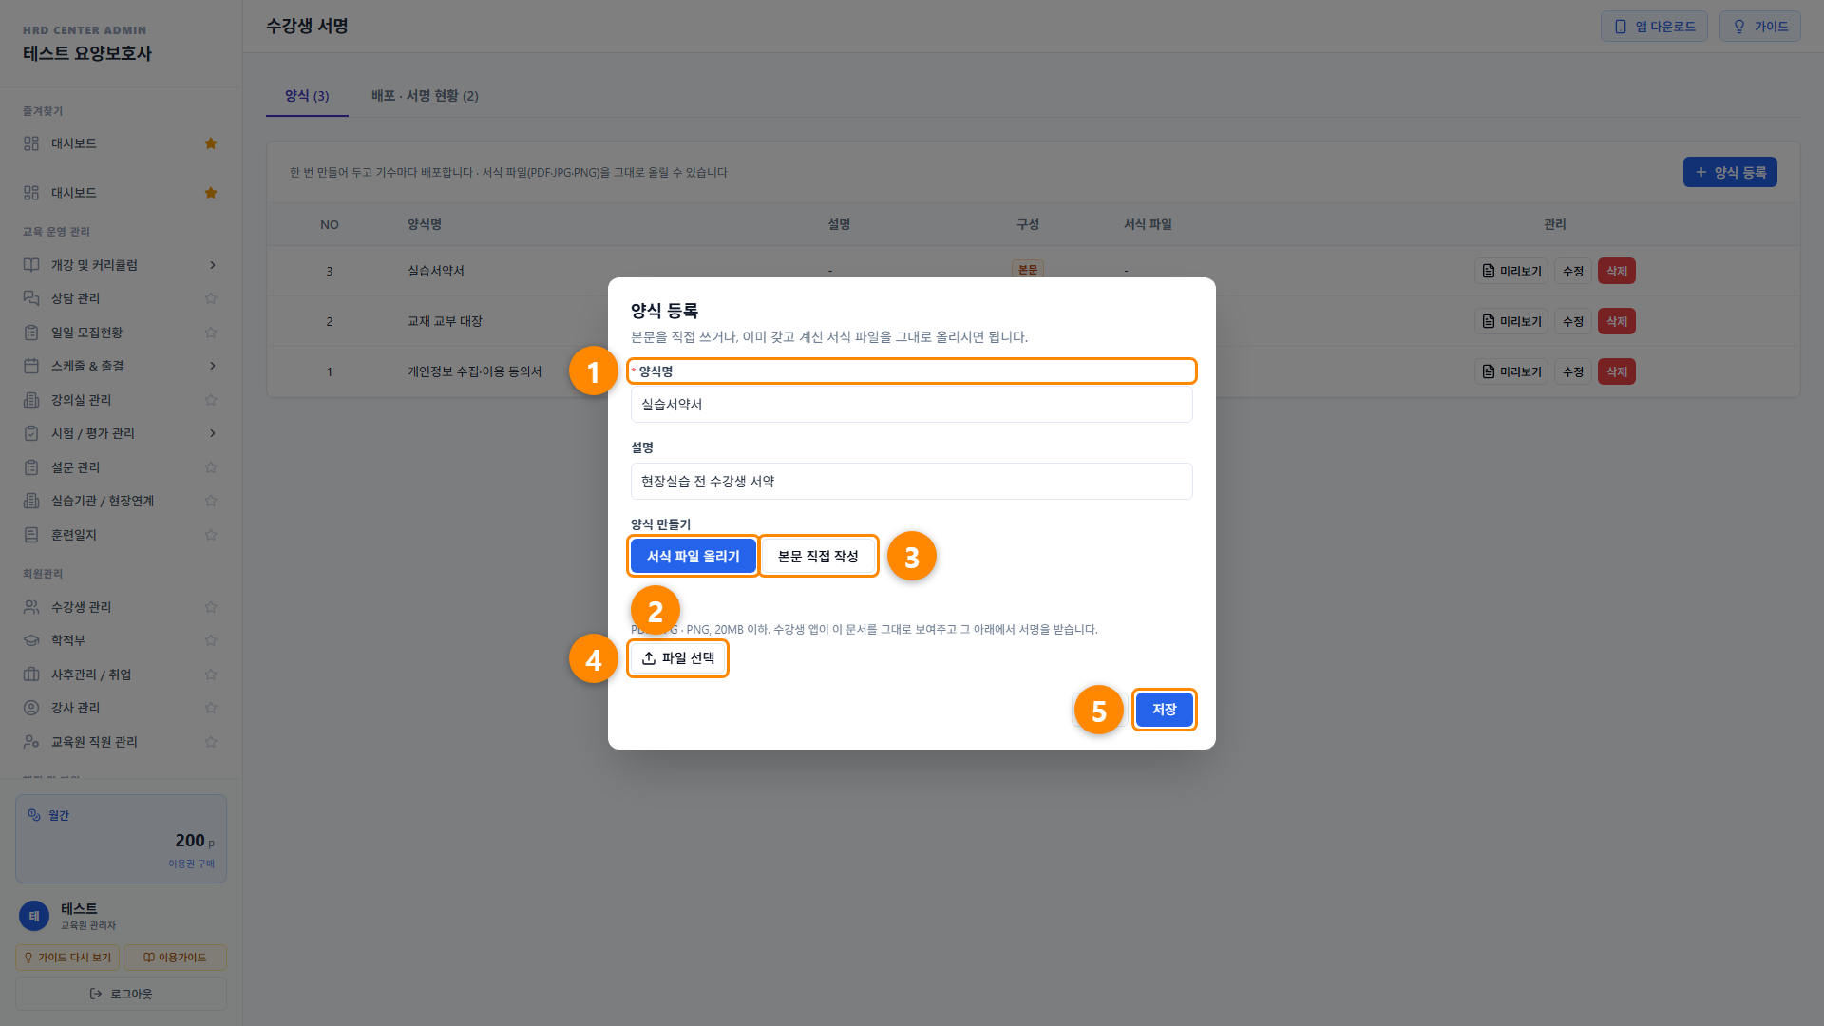Viewport: 1824px width, 1026px height.
Task: Click the 훈련일지 document icon
Action: [x=31, y=535]
